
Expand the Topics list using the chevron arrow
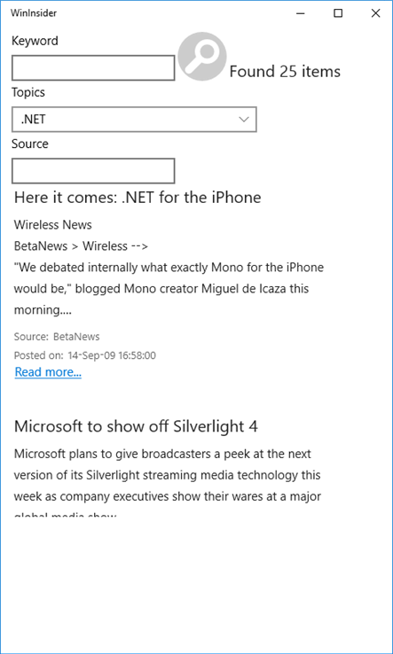coord(243,120)
